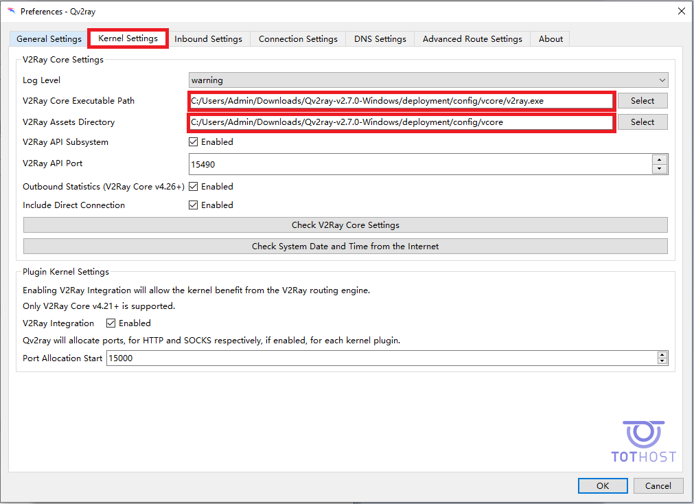The height and width of the screenshot is (504, 694).
Task: Decrease Port Allocation Start with down arrow
Action: (x=662, y=361)
